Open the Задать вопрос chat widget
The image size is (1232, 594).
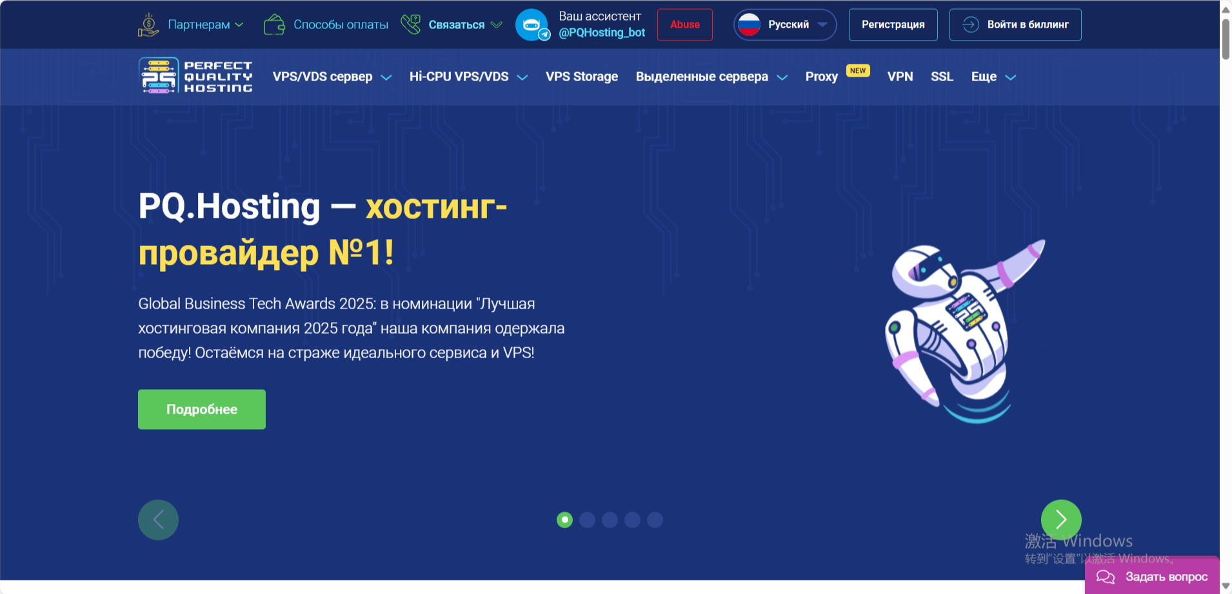coord(1152,576)
